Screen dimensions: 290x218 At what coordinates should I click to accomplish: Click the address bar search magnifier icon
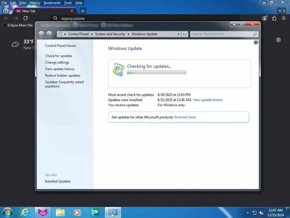point(55,18)
